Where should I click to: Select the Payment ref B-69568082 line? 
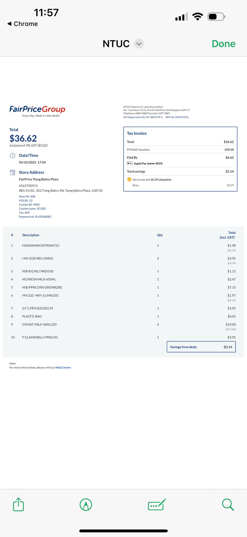[x=35, y=217]
